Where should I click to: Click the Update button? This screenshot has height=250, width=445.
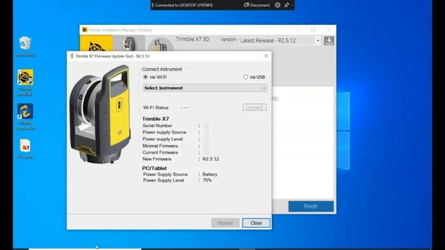click(x=225, y=223)
